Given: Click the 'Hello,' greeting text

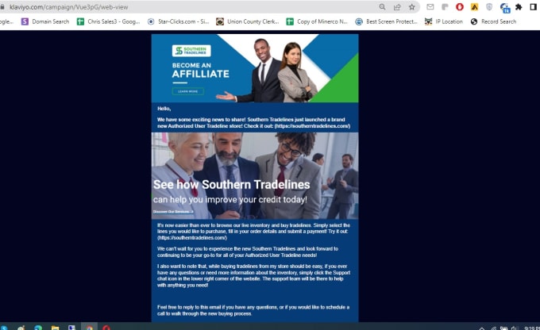Looking at the screenshot, I should (164, 109).
